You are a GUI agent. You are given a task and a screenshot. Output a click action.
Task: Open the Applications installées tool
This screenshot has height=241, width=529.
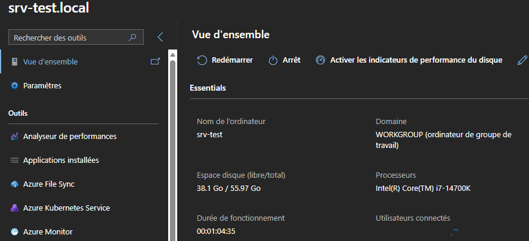click(x=61, y=160)
